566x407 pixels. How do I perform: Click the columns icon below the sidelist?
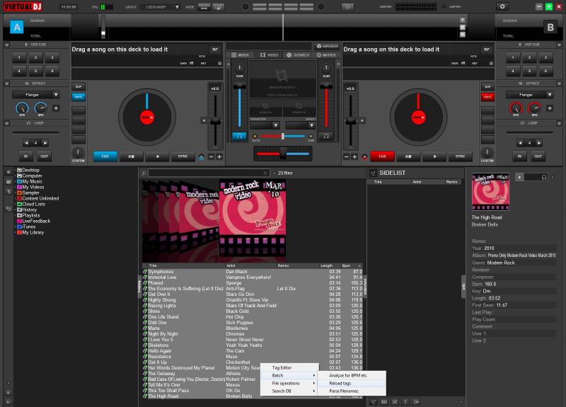tap(383, 401)
